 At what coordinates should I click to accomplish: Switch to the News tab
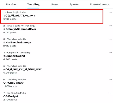[55, 4]
